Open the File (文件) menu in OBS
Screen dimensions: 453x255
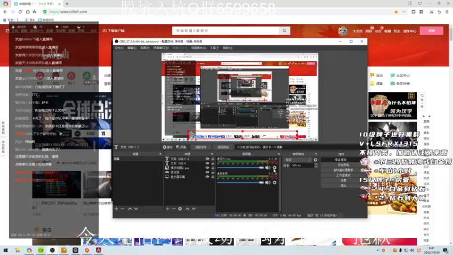(x=119, y=48)
